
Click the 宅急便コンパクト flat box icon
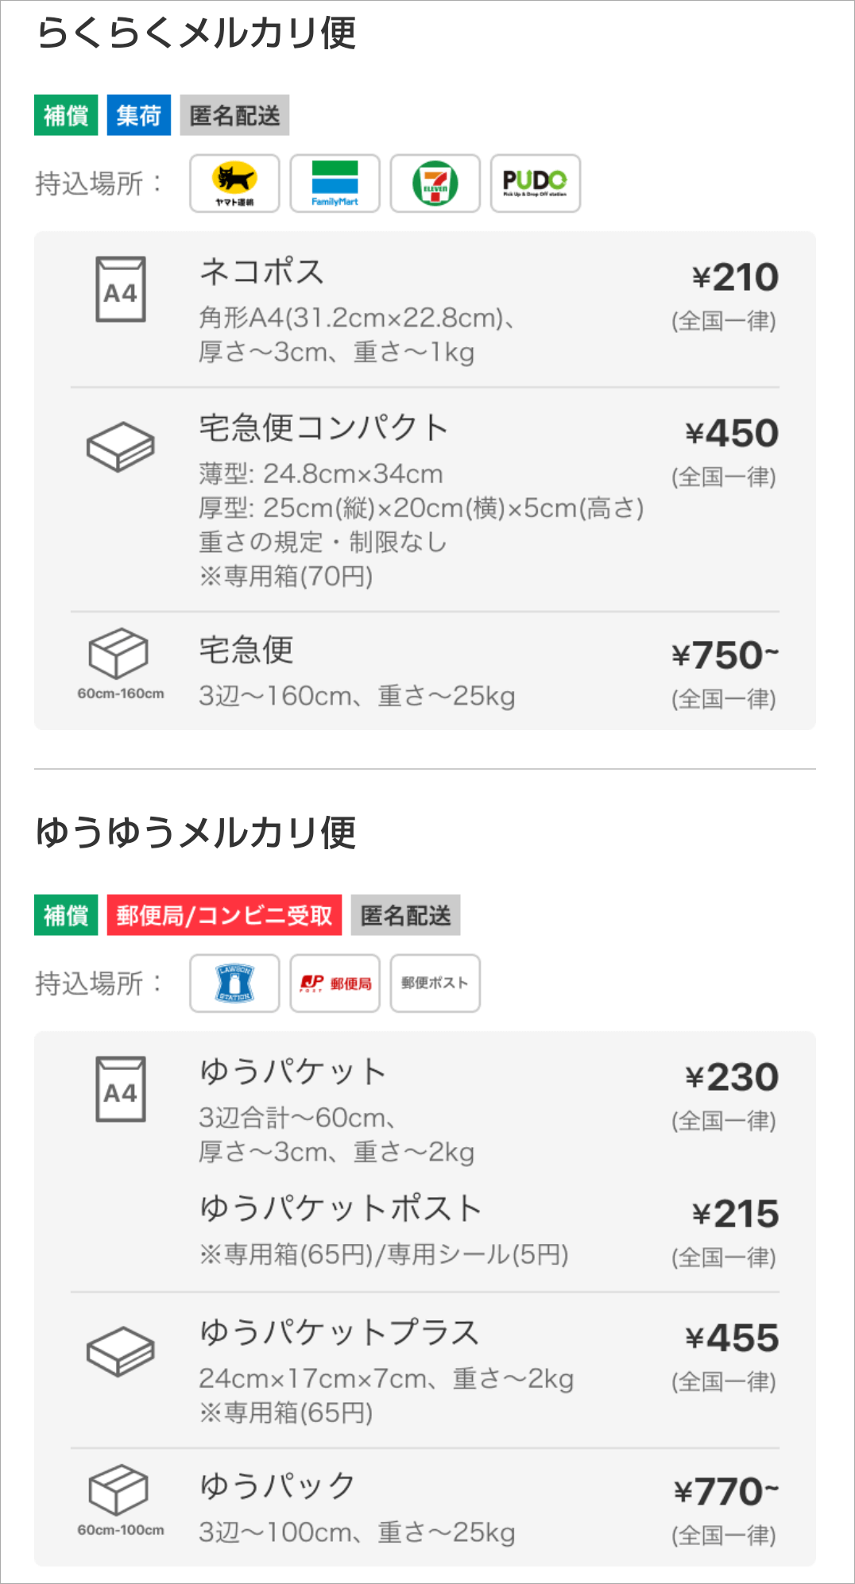pos(121,446)
